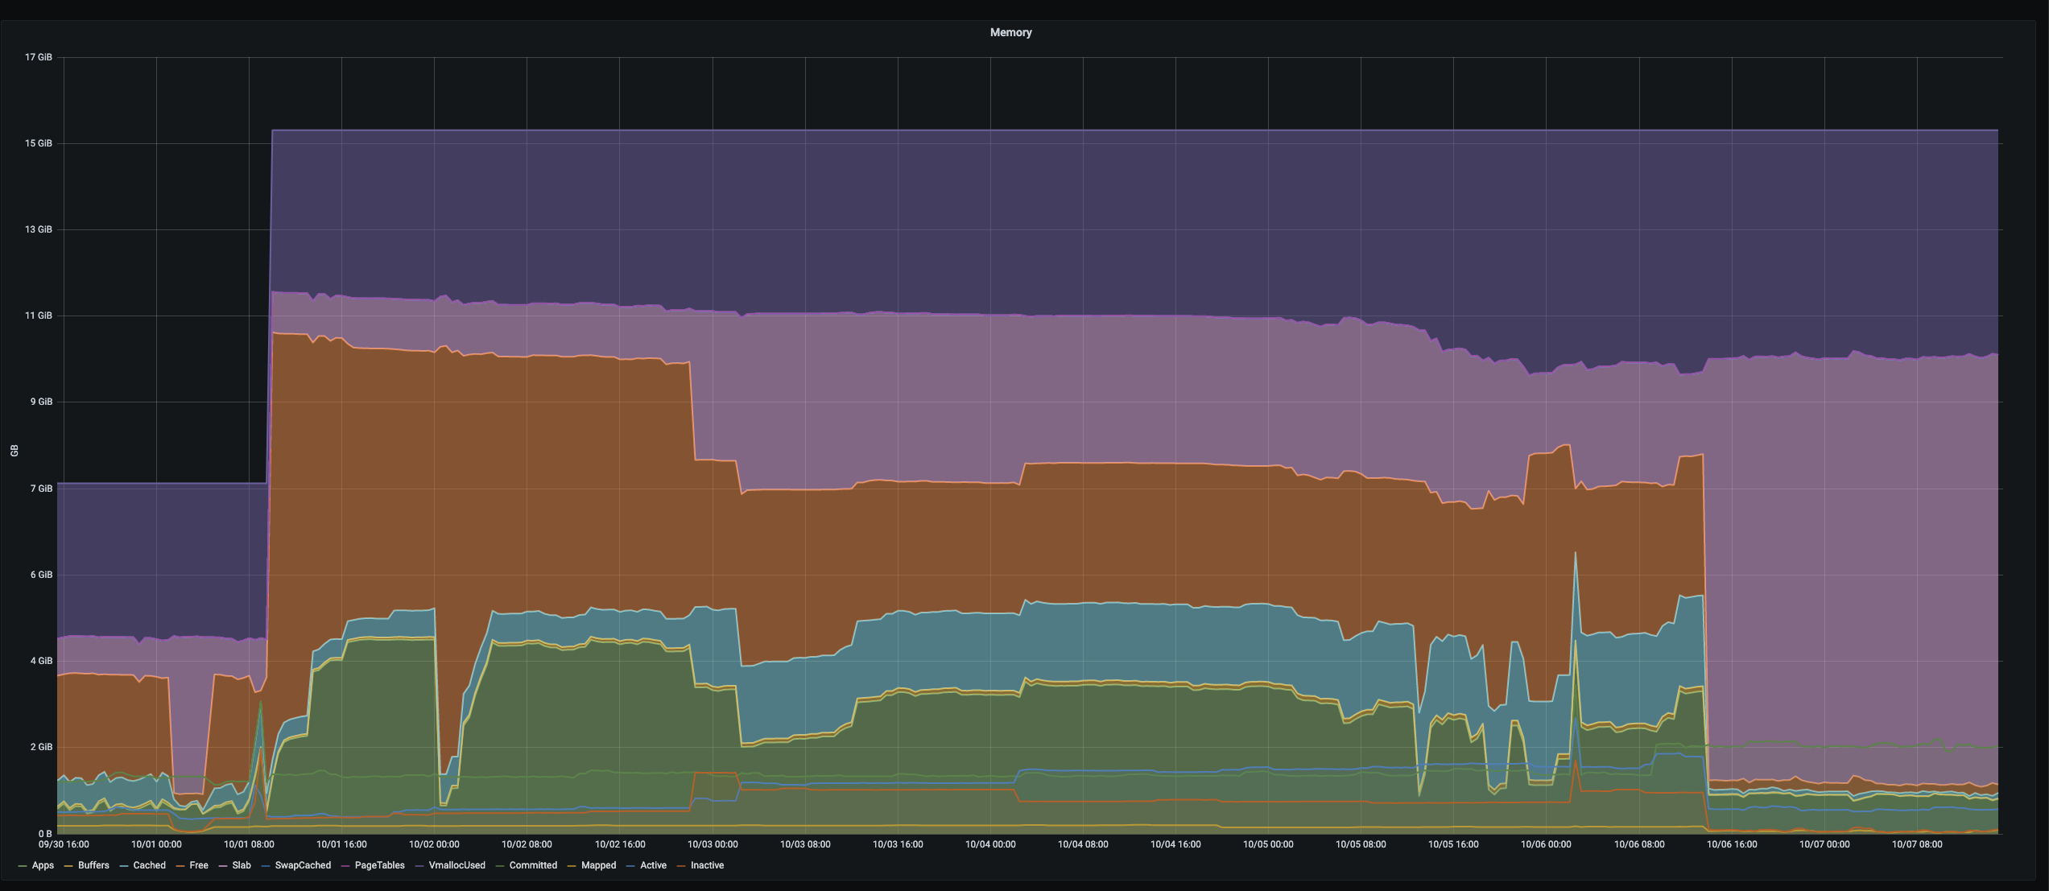Screen dimensions: 2049x891
Task: Click the Buffers legend color marker
Action: click(69, 865)
